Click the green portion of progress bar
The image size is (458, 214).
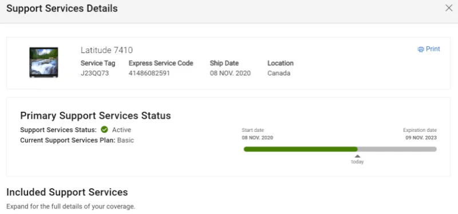click(300, 149)
